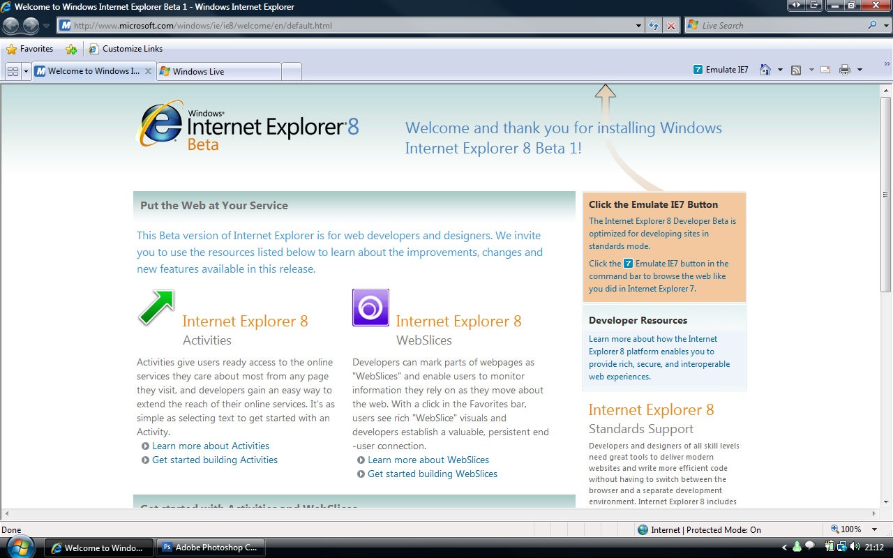Switch to Welcome to Windo... taskbar button
This screenshot has height=558, width=893.
[x=98, y=548]
